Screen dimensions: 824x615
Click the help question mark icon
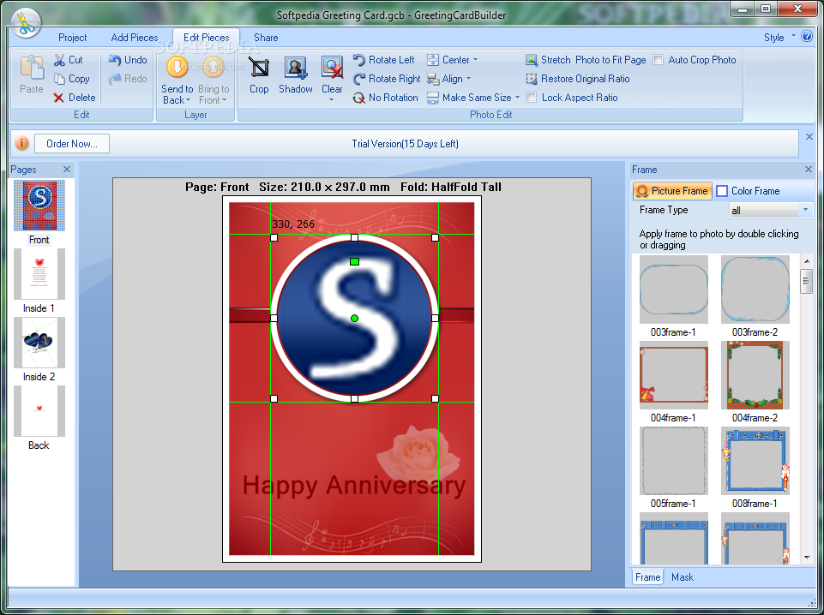[807, 36]
